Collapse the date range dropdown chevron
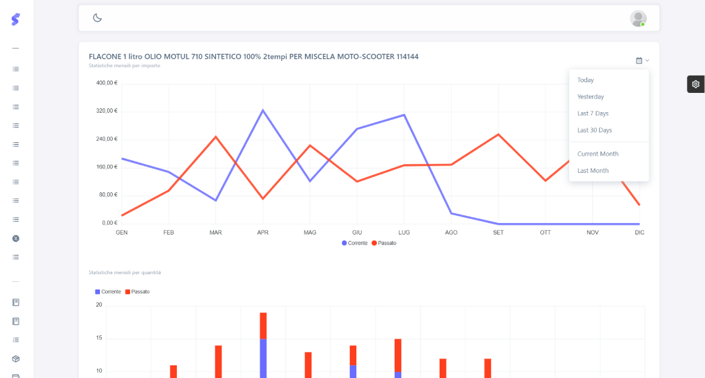The image size is (705, 378). (647, 60)
